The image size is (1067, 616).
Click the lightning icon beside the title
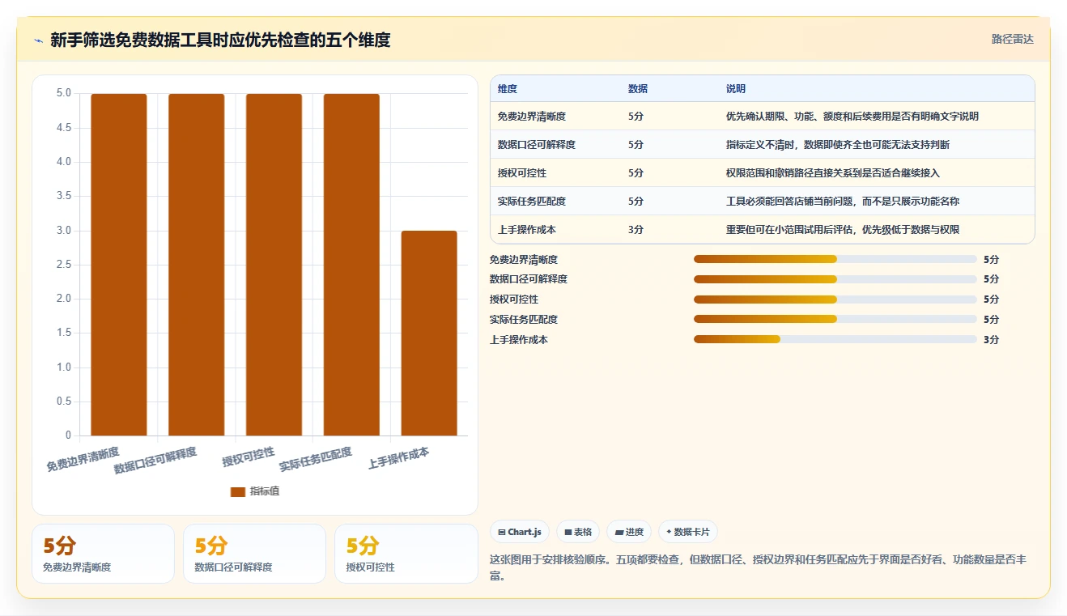point(39,40)
